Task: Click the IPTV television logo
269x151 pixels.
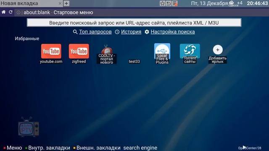Action: [29, 127]
